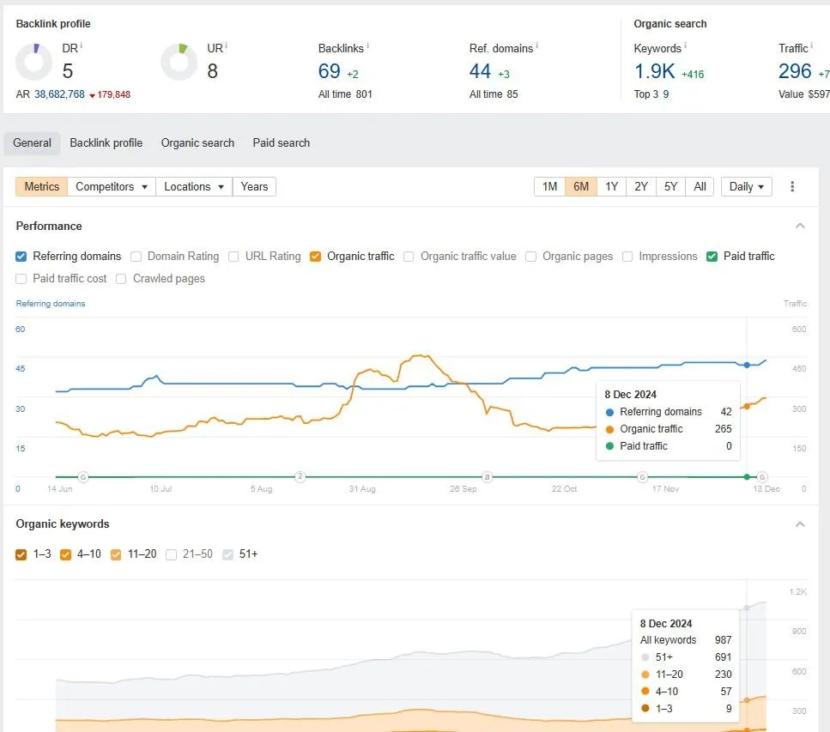Image resolution: width=830 pixels, height=732 pixels.
Task: Click the info icon beside DR
Action: (x=82, y=45)
